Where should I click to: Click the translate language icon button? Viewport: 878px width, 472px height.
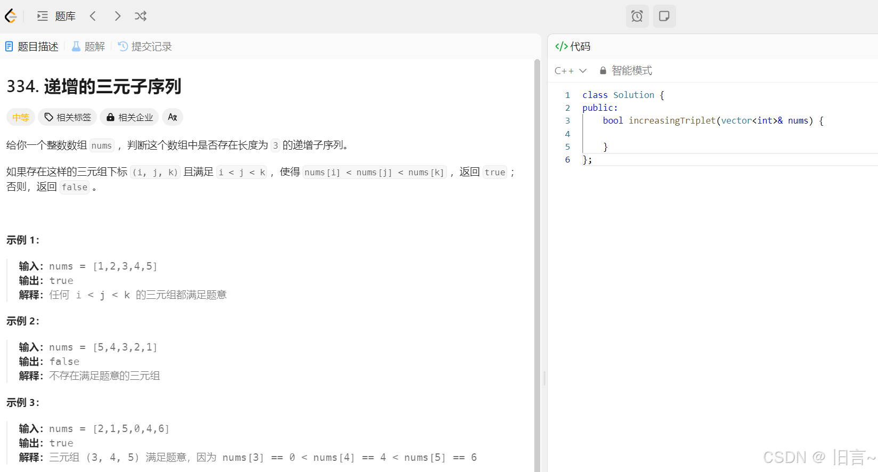coord(172,117)
